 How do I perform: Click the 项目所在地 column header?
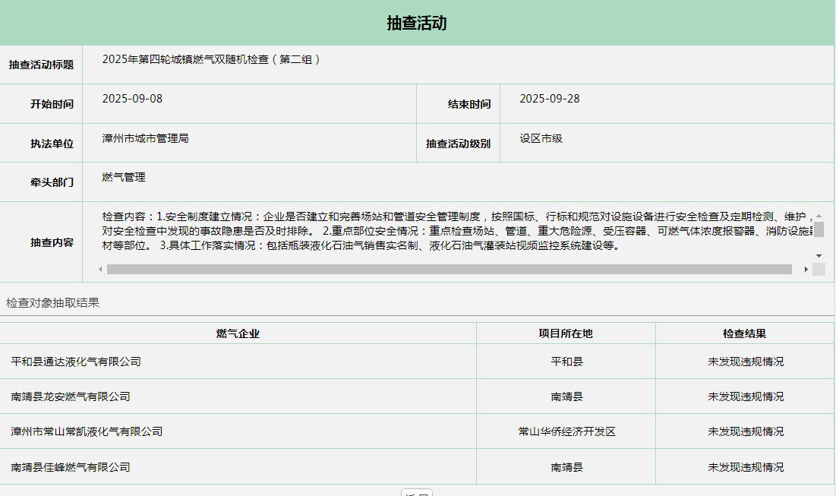coord(566,333)
